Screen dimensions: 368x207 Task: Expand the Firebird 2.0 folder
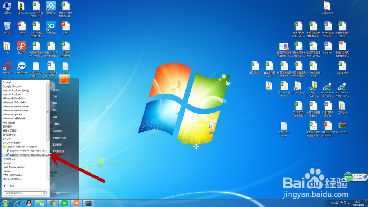(x=9, y=159)
